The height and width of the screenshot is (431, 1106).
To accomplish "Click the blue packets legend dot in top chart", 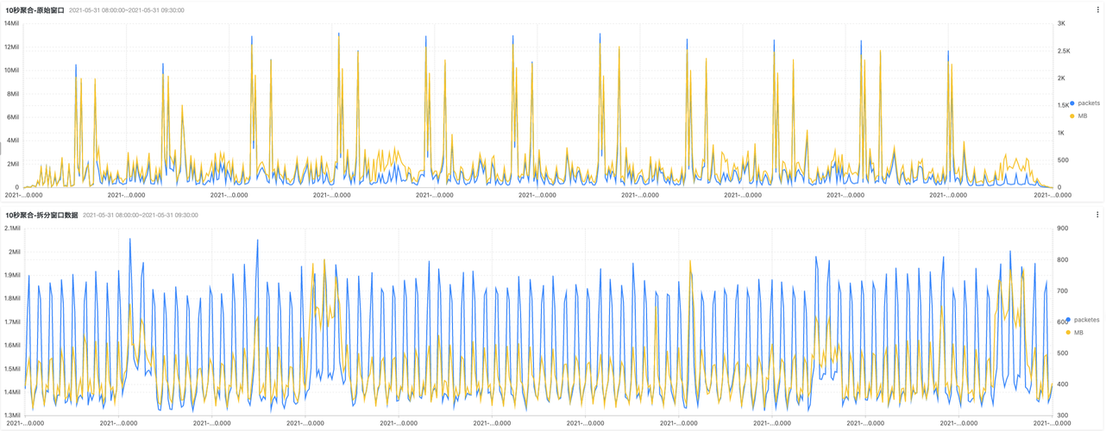I will (1072, 103).
